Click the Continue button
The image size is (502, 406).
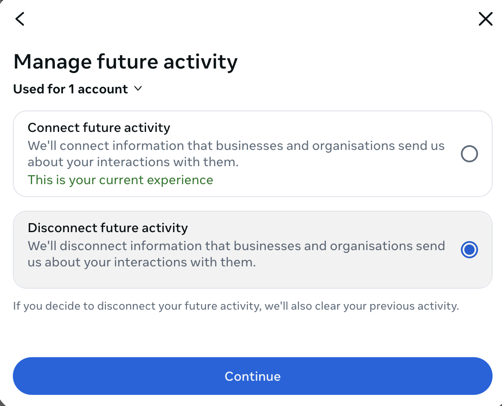253,376
